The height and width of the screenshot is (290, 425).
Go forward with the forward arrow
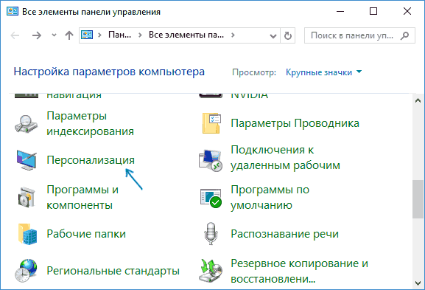click(37, 35)
